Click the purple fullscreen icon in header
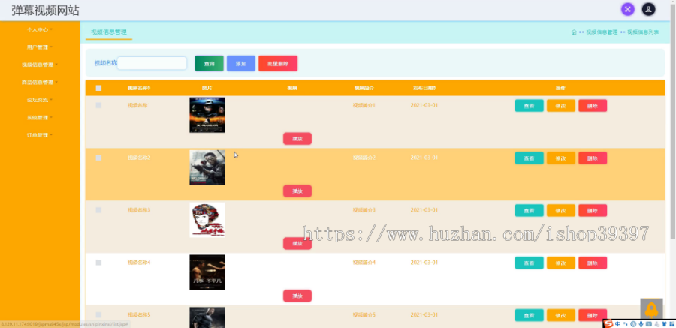This screenshot has width=676, height=328. click(x=627, y=9)
